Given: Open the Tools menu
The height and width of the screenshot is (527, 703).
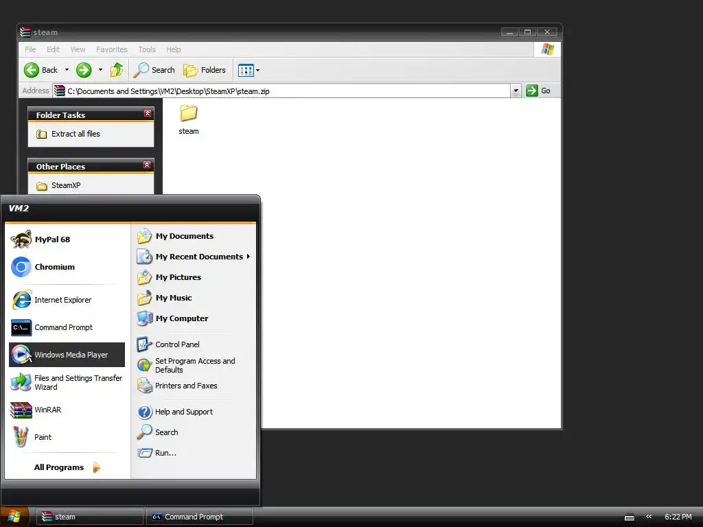Looking at the screenshot, I should (x=147, y=49).
